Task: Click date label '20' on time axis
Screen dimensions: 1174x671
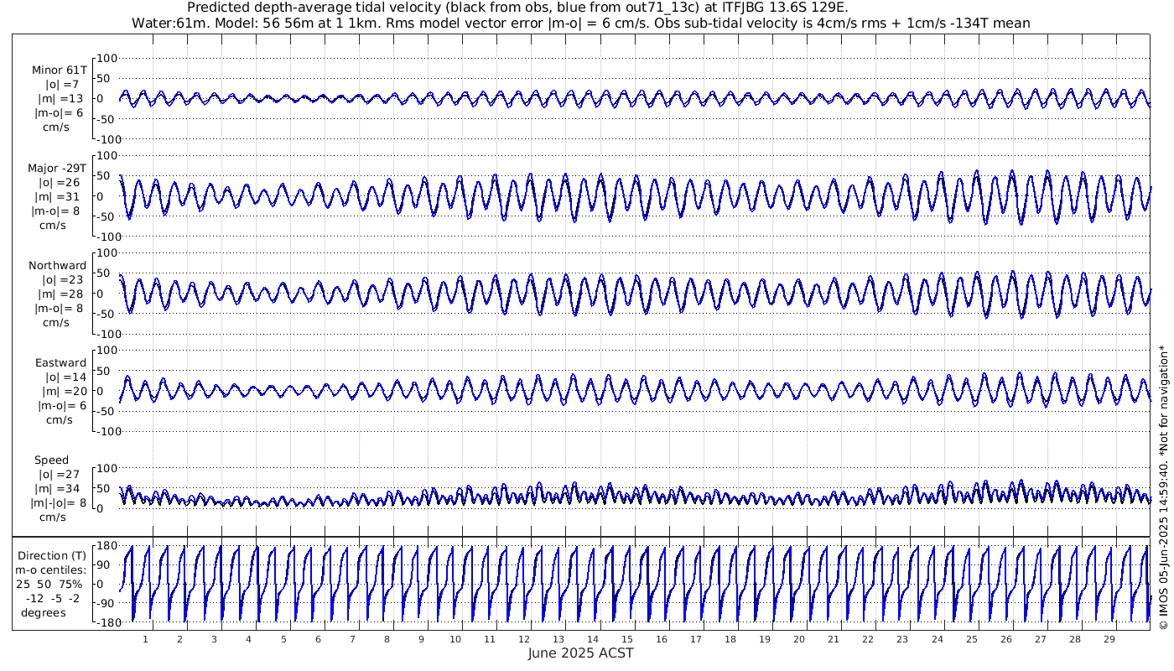Action: click(x=799, y=639)
